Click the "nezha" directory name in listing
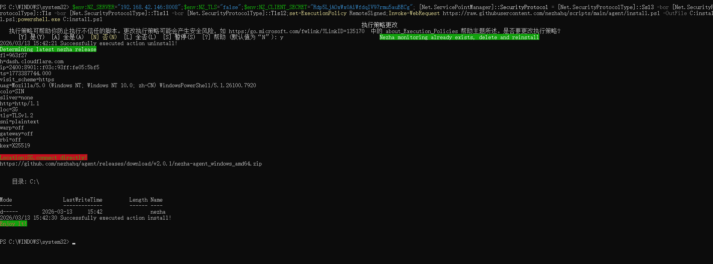 (x=158, y=212)
